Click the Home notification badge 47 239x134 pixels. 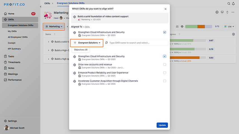33,14
